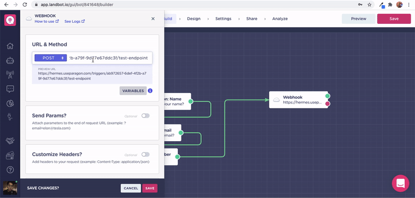This screenshot has height=198, width=415.
Task: Switch to the Design tab
Action: pyautogui.click(x=193, y=19)
